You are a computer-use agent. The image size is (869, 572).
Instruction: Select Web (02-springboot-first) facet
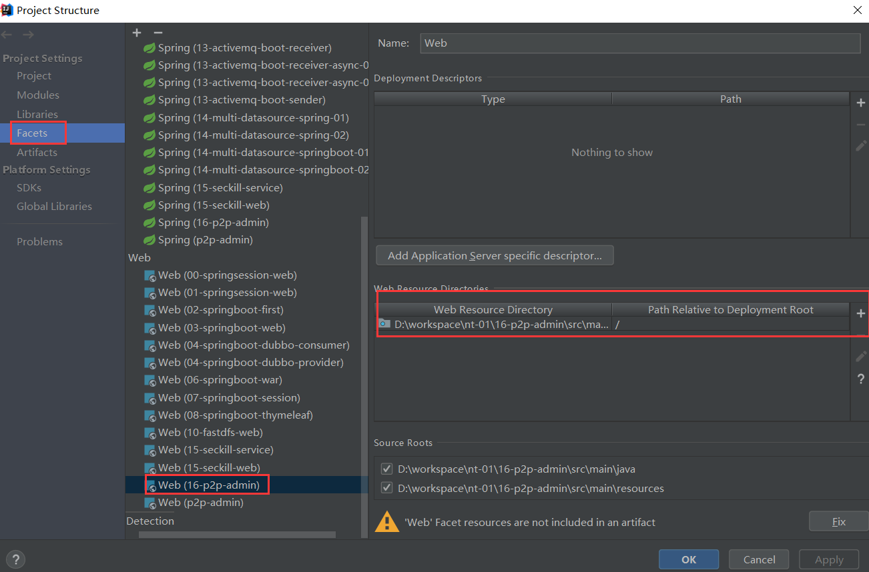tap(220, 310)
